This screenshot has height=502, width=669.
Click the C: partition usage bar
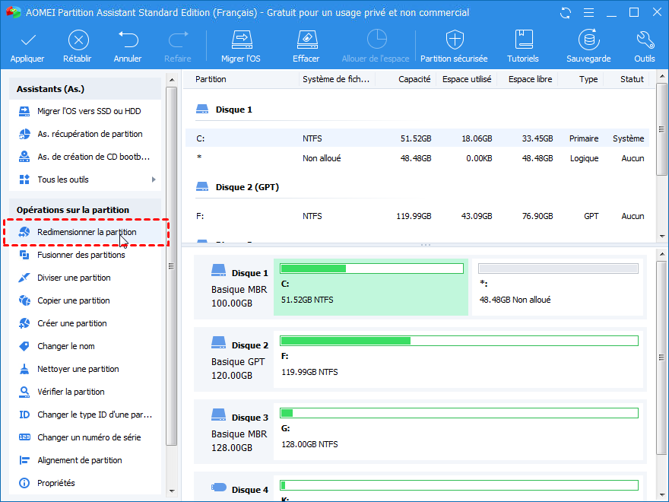(371, 268)
